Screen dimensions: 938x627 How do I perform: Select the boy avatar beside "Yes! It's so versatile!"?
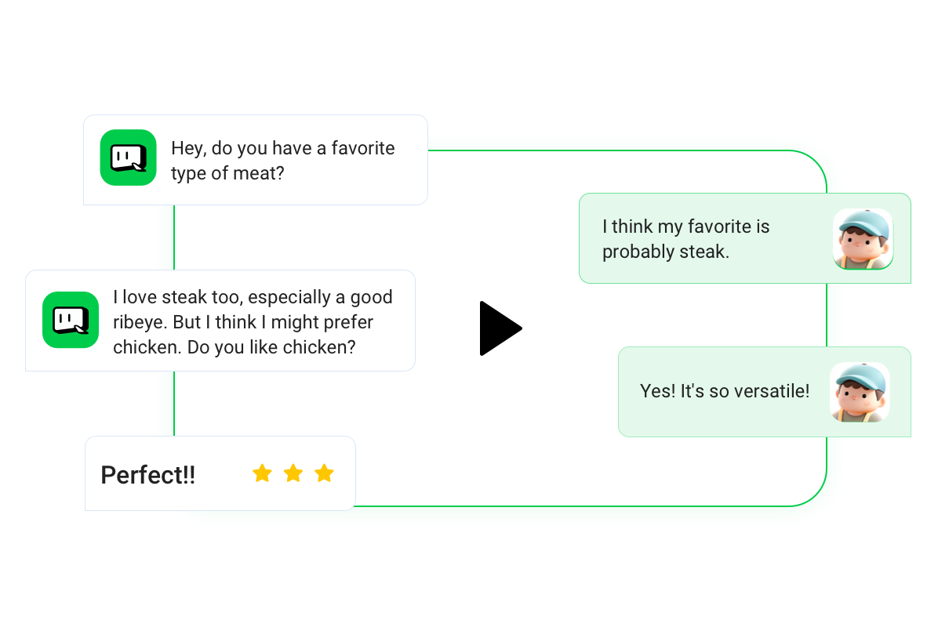click(860, 392)
